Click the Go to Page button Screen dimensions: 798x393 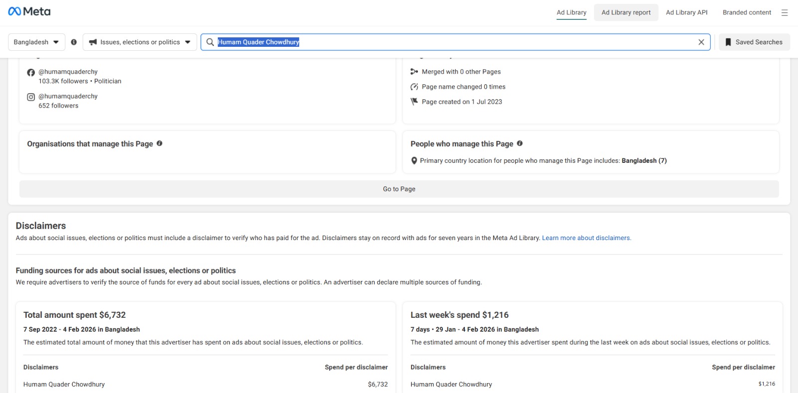[399, 189]
